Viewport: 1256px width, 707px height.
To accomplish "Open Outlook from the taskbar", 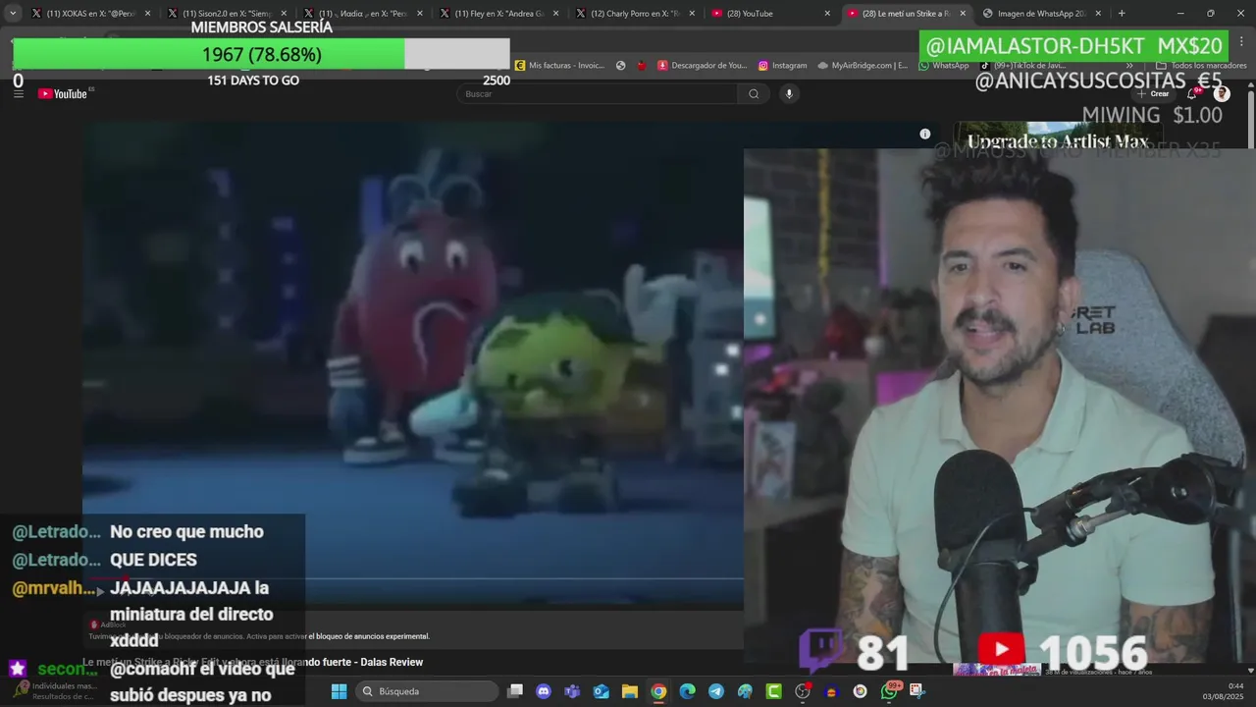I will [x=601, y=691].
